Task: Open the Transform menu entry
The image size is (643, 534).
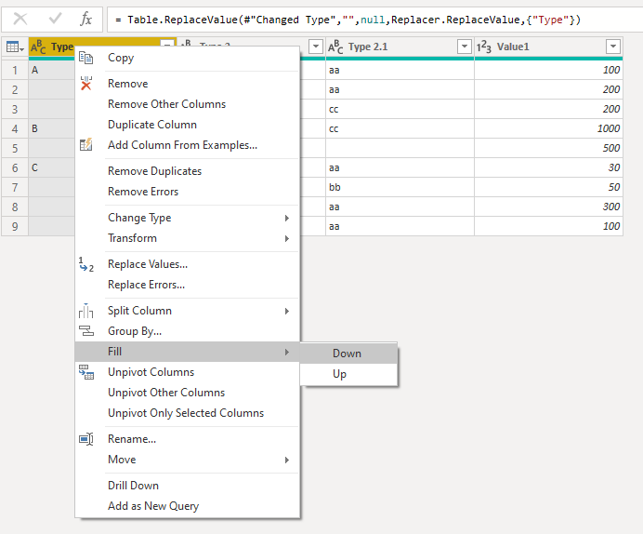Action: (x=188, y=238)
